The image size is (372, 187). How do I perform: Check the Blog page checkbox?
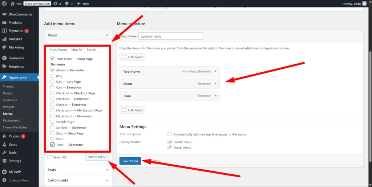pos(53,76)
